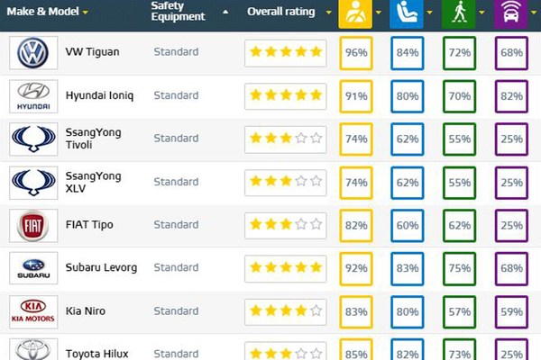541x360 pixels.
Task: Click the purple safety assist car icon
Action: tap(510, 13)
